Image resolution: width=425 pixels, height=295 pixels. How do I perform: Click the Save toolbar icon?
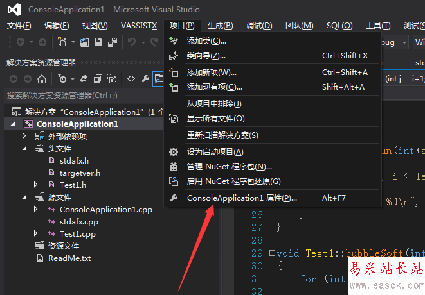click(98, 42)
